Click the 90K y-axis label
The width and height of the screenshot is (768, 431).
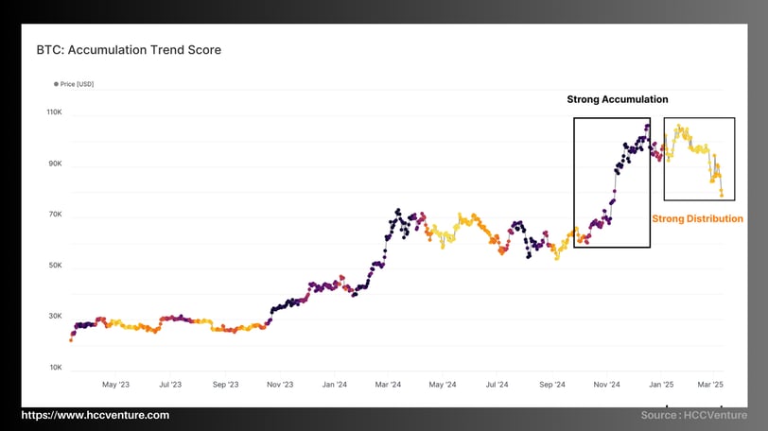click(55, 164)
